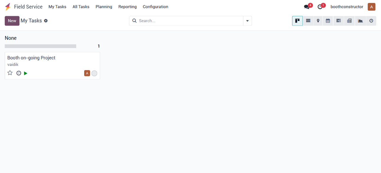Switch to Kanban view
381x173 pixels.
tap(297, 21)
